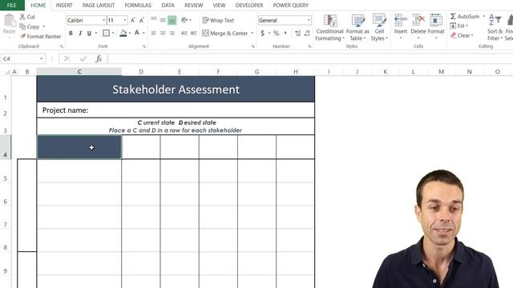Apply cell borders icon
The image size is (513, 288).
106,33
